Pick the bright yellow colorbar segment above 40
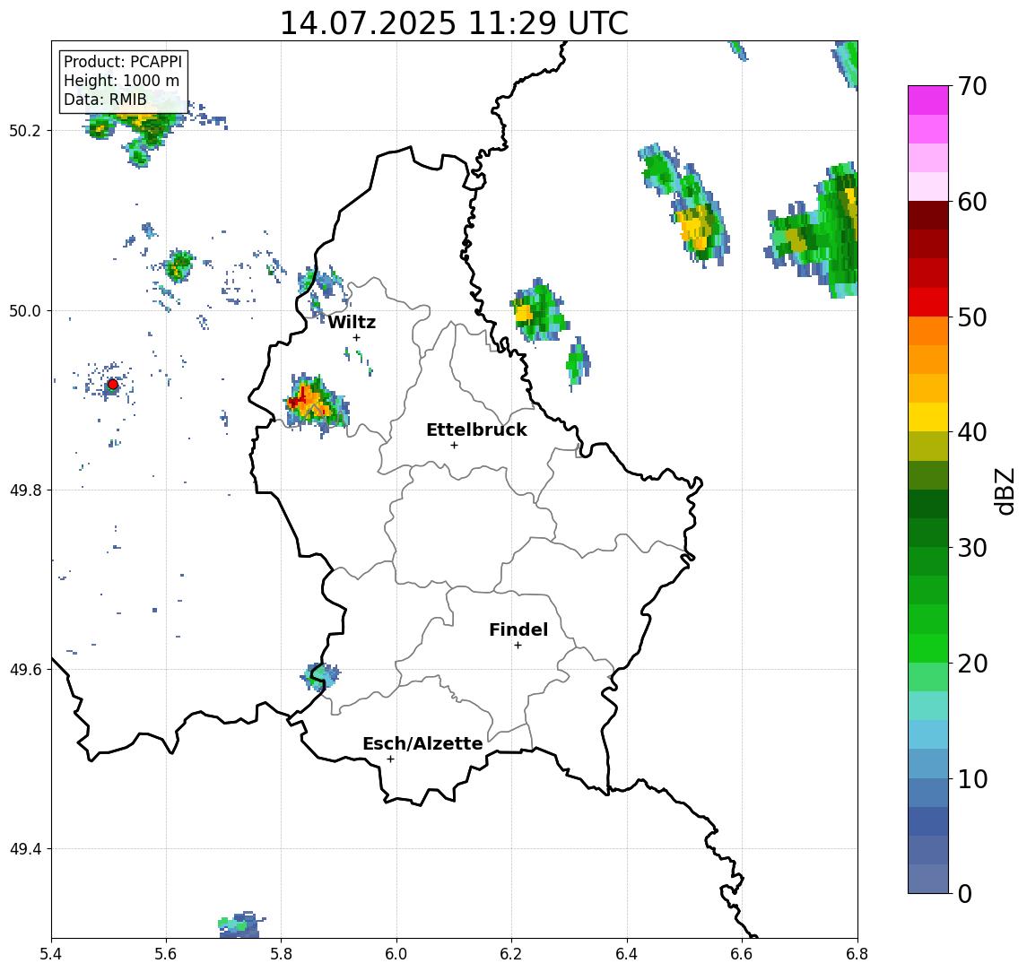The width and height of the screenshot is (1027, 972). coord(928,417)
